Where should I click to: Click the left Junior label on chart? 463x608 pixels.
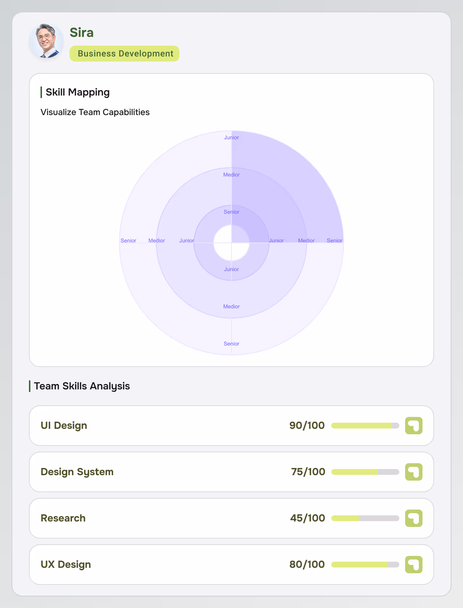tap(187, 241)
